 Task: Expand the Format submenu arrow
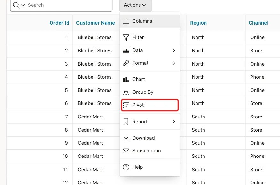click(x=174, y=63)
